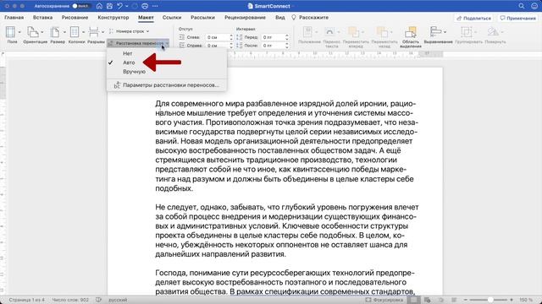542x304 pixels.
Task: Enable Фокусировка focus mode
Action: coord(384,300)
